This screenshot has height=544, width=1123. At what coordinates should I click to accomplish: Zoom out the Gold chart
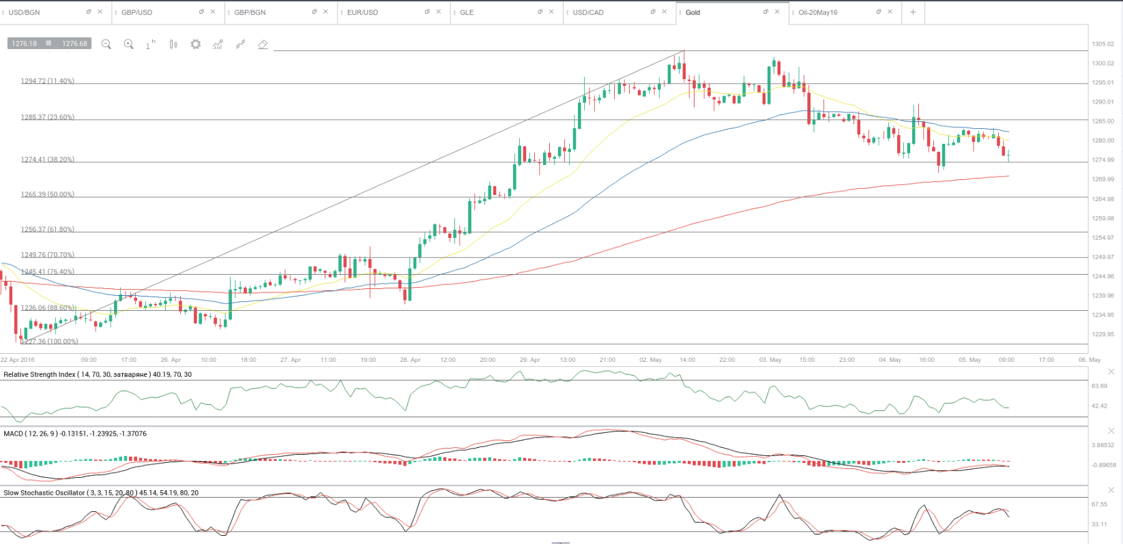tap(106, 44)
